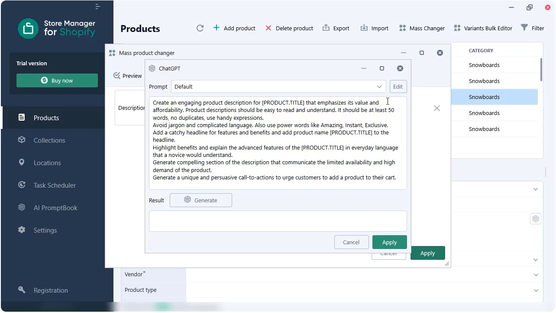Click the products list scrollbar

point(541,69)
